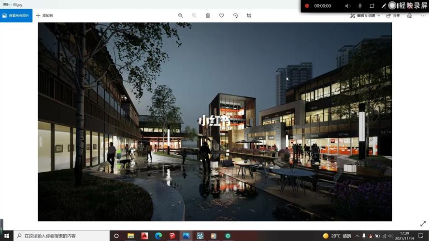Switch to Photos app on taskbar
Viewport: 429px width, 241px height.
click(186, 236)
